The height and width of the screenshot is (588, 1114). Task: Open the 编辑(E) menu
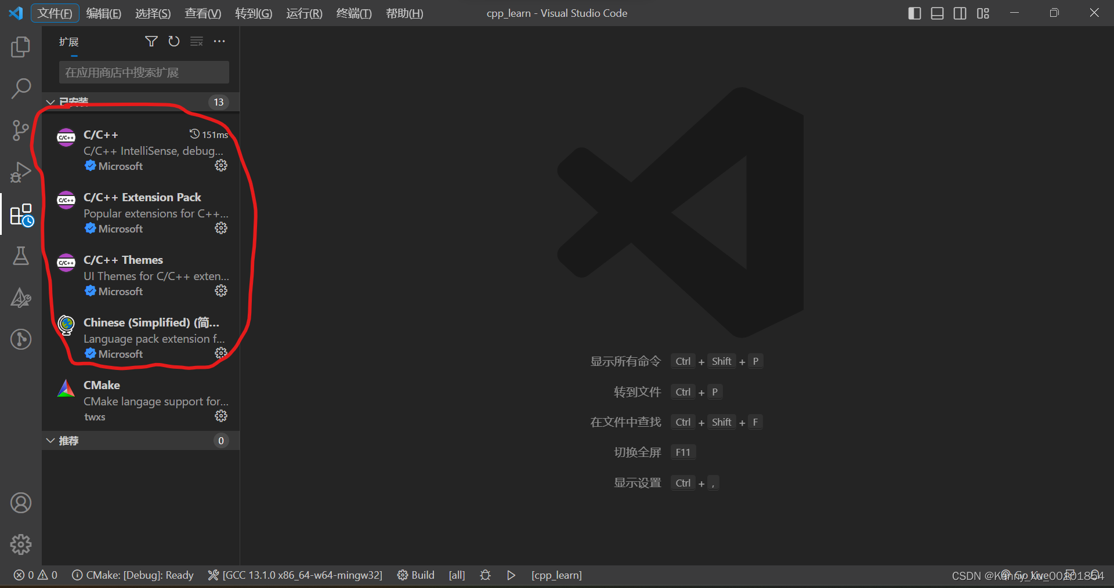pos(104,13)
